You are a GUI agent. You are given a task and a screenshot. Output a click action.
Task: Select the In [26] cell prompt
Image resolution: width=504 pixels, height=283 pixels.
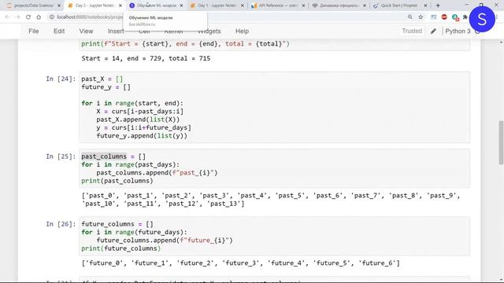click(x=61, y=224)
